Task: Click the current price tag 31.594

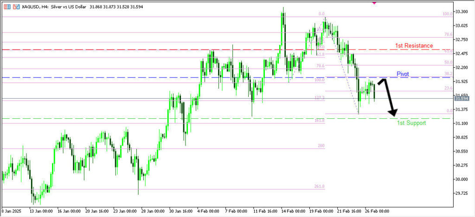Action: [x=462, y=98]
